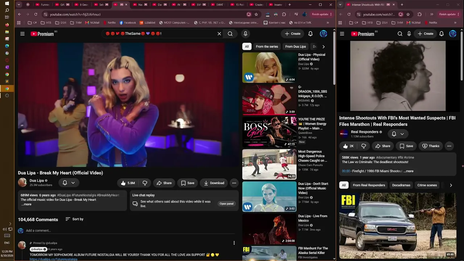This screenshot has height=261, width=464.
Task: Select All chip in right YouTube window
Action: 344,185
